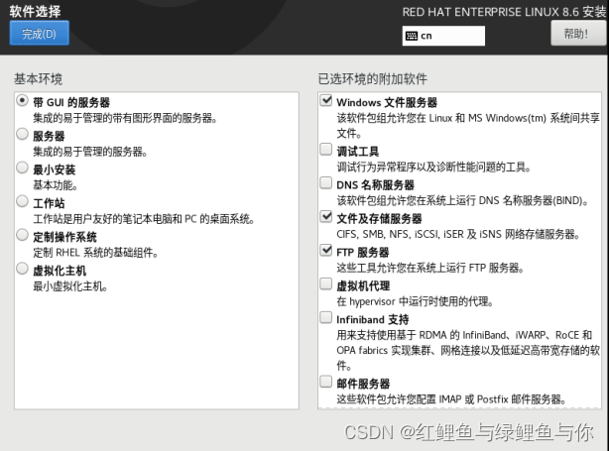The height and width of the screenshot is (451, 609).
Task: Click the text CIFS, SMB, NFS, iSCSI 网络存储服务器
Action: pyautogui.click(x=458, y=235)
